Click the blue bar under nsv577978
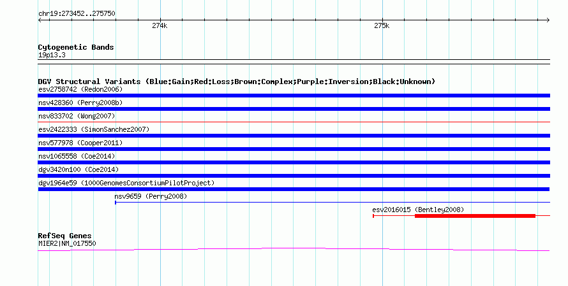 pos(294,149)
